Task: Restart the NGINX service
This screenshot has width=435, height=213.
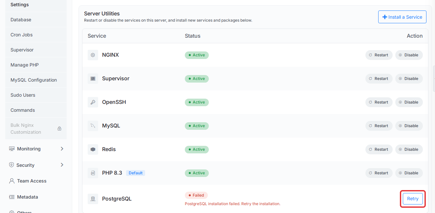Action: point(379,55)
